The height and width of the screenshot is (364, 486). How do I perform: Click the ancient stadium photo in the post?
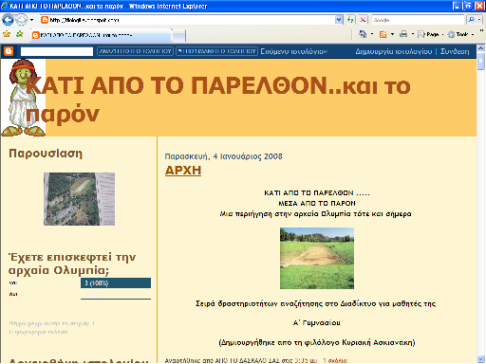tap(317, 258)
